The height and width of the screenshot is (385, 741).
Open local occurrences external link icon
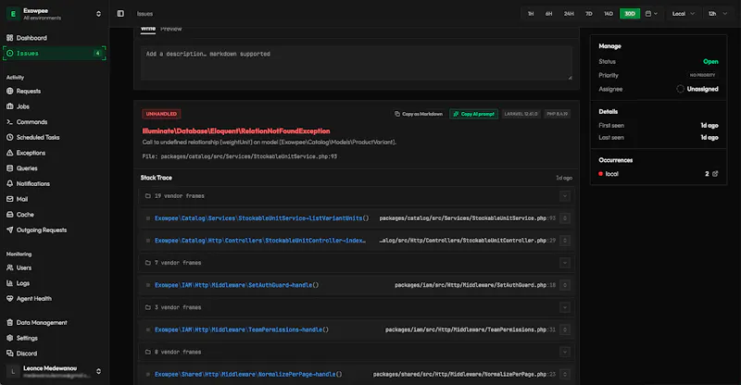[x=715, y=174]
